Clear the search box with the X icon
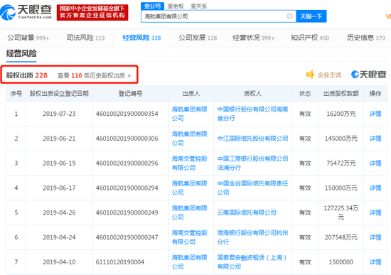 click(x=289, y=16)
